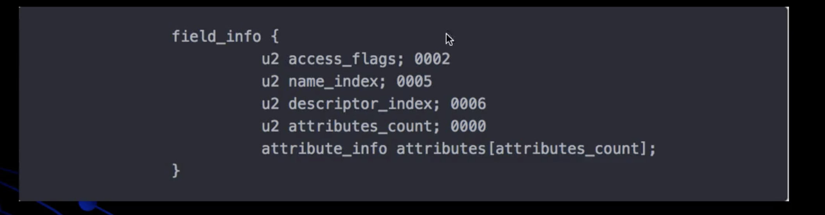
Task: Click the value 0006
Action: pos(468,104)
